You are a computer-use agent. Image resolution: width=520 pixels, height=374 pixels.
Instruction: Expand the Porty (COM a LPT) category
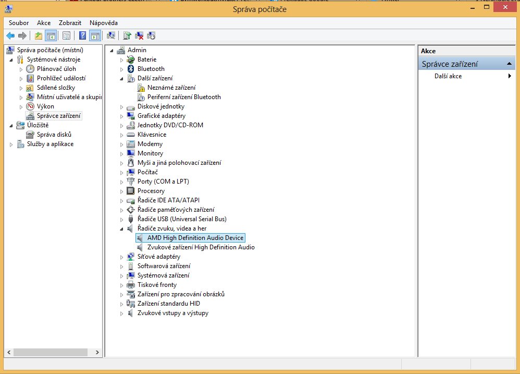pyautogui.click(x=122, y=182)
